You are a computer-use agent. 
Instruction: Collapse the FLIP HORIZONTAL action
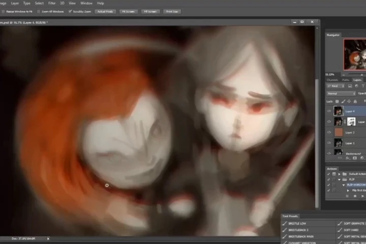tap(344, 185)
